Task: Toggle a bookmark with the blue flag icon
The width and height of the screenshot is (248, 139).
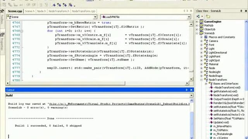Action: tap(54, 5)
